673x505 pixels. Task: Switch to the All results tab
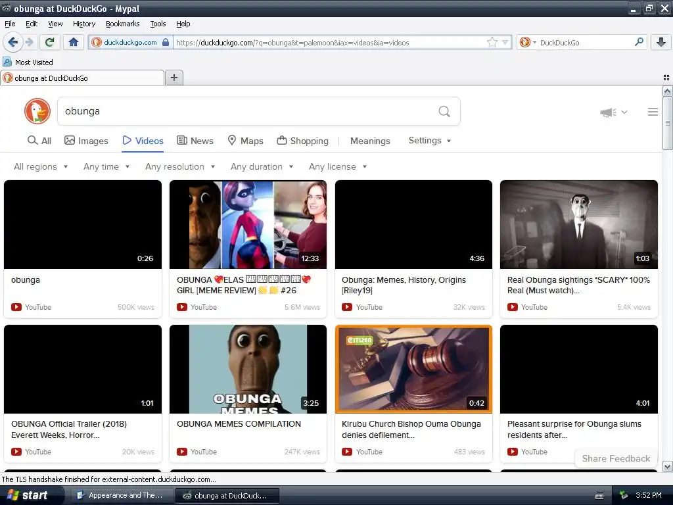coord(39,141)
